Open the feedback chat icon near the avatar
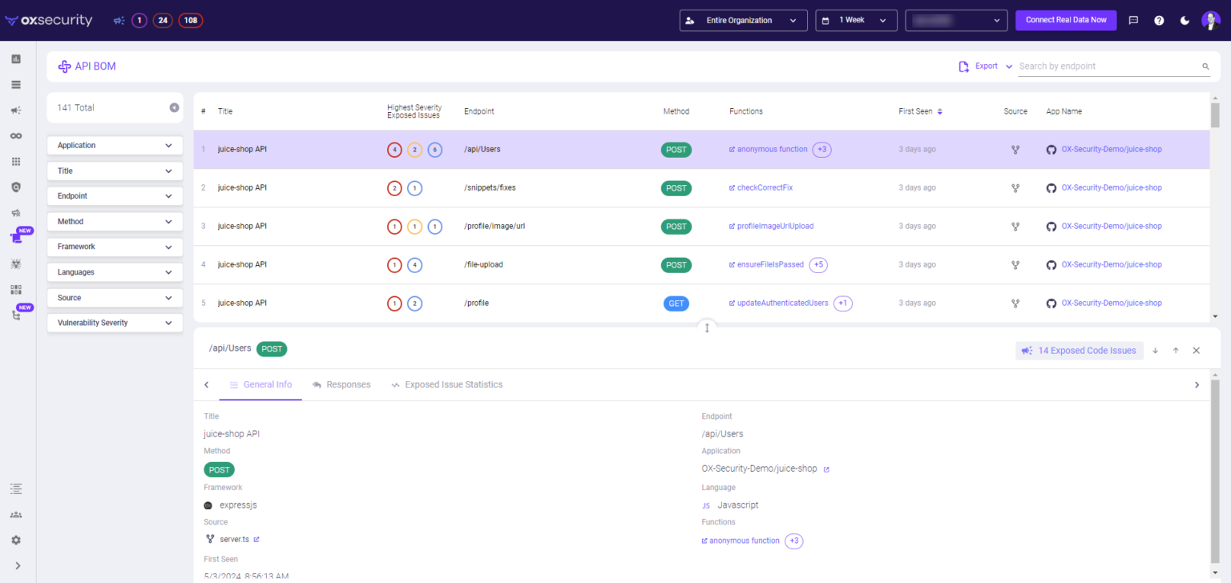 click(x=1133, y=20)
